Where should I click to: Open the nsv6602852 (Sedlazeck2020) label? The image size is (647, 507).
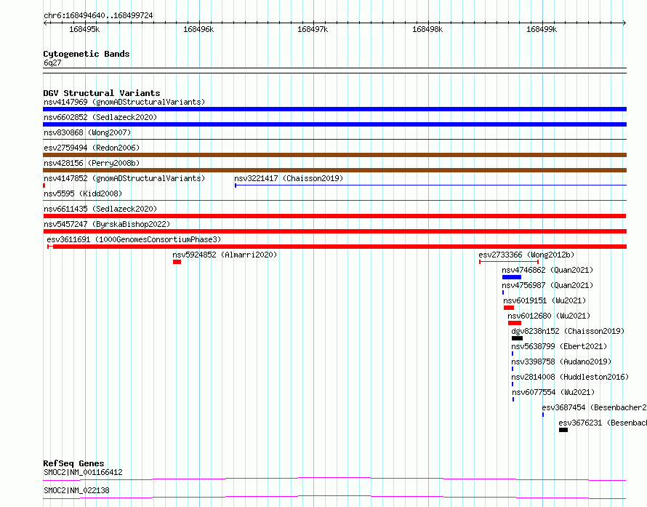[100, 117]
